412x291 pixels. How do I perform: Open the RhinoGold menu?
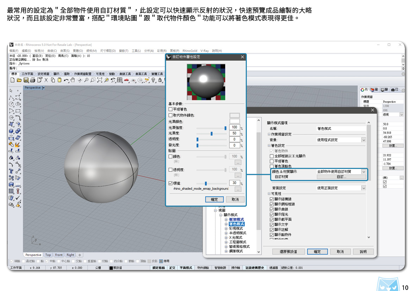190,51
